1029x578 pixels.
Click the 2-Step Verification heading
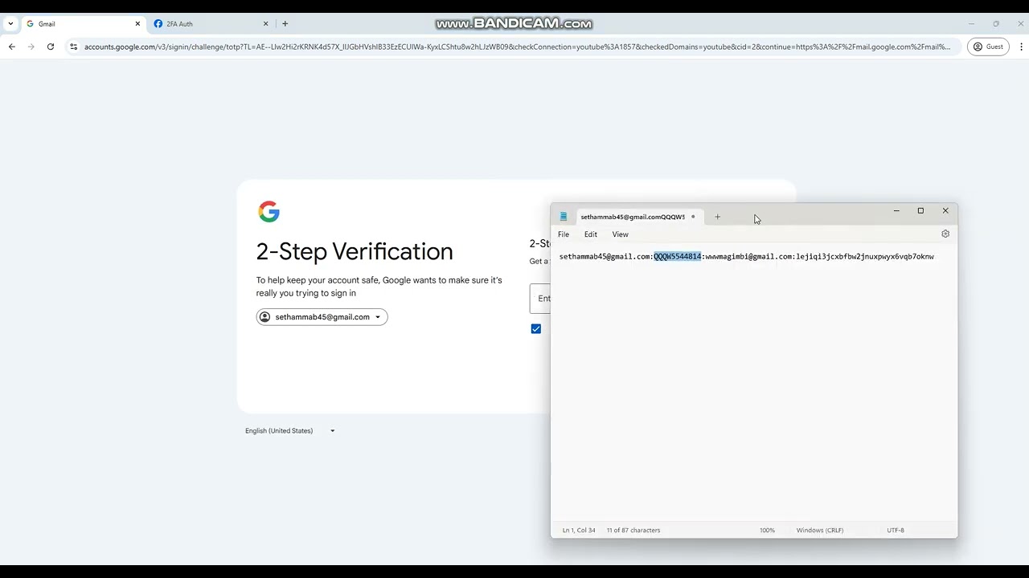(x=355, y=252)
